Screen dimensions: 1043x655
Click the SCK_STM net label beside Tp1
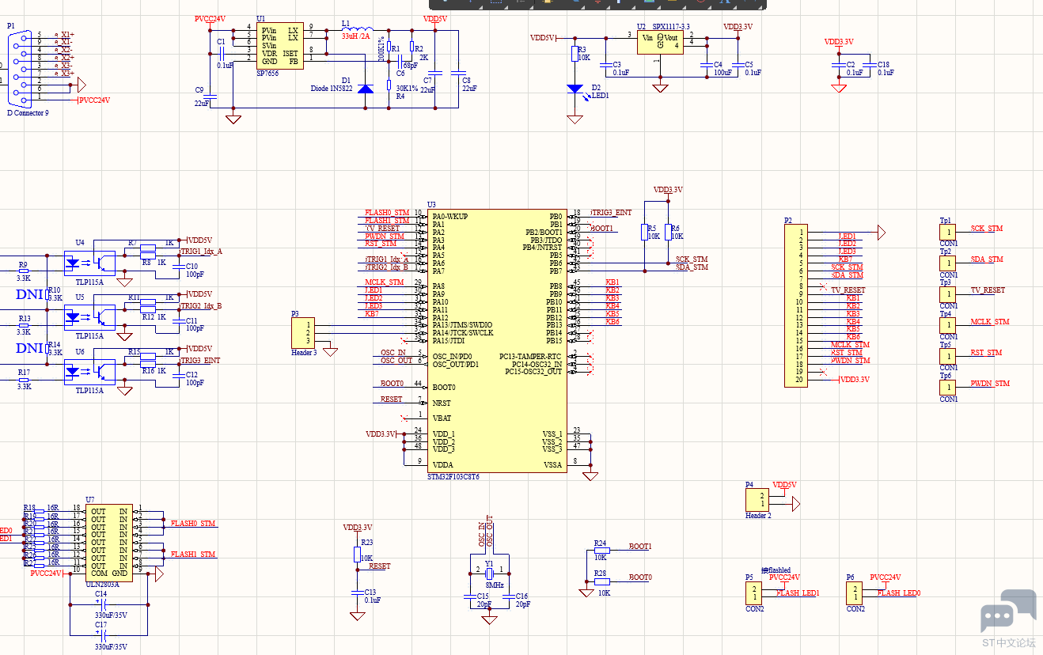986,229
